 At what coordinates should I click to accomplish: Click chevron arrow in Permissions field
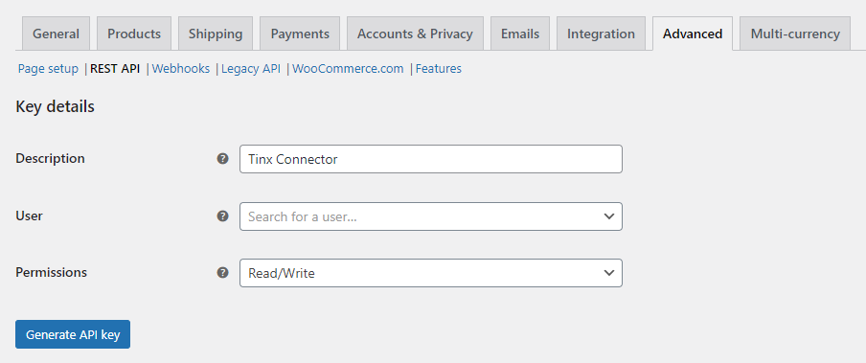click(609, 273)
